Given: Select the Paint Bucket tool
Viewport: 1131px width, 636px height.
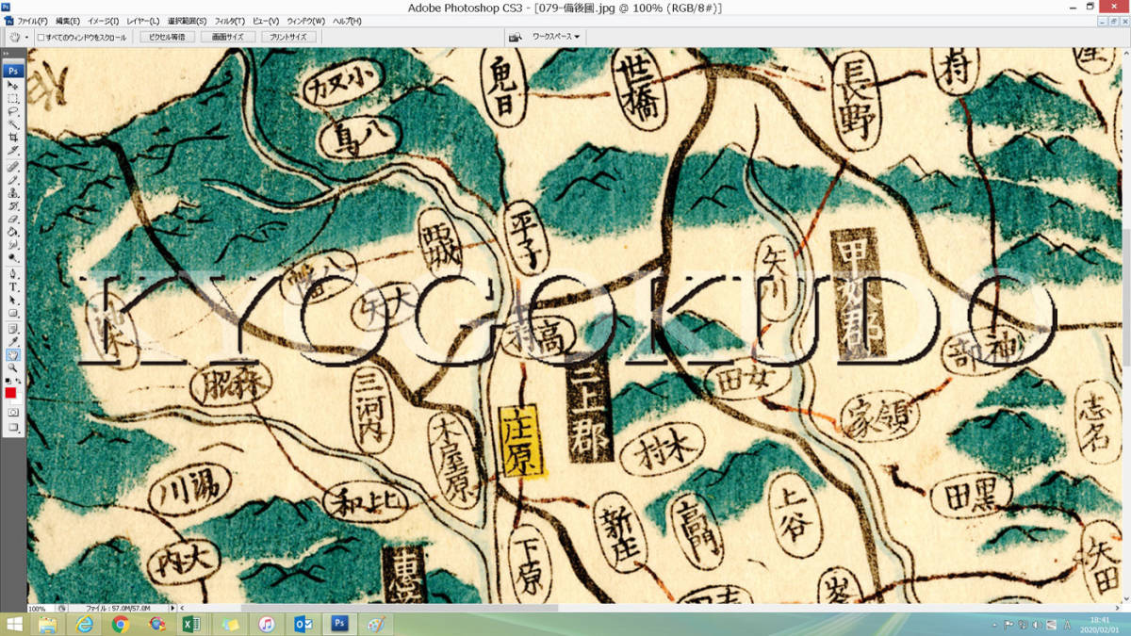Looking at the screenshot, I should (x=12, y=231).
